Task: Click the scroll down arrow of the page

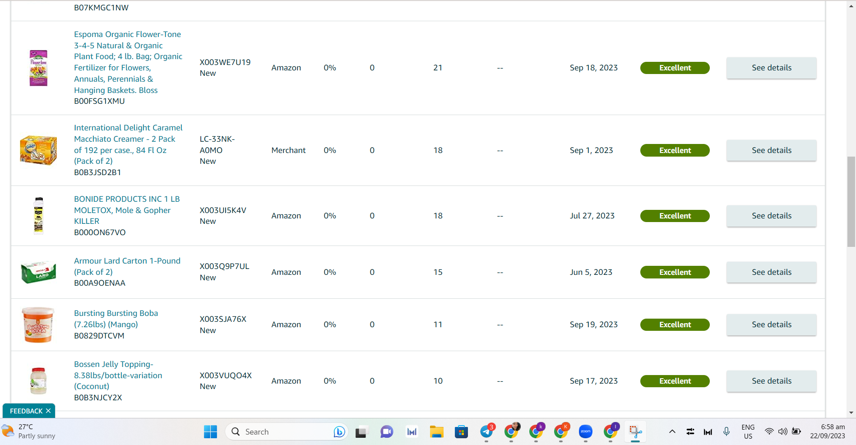Action: 851,413
